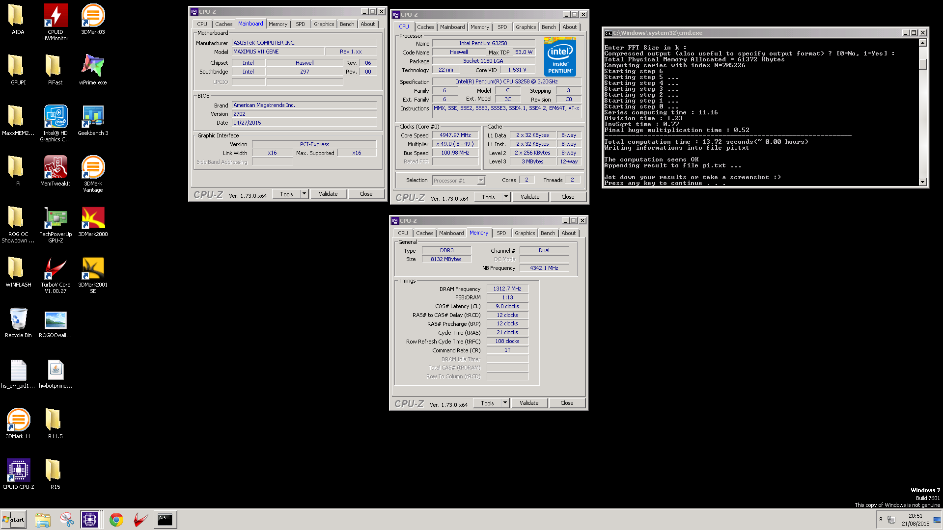Click Validate in Mainboard CPU-Z window
The height and width of the screenshot is (530, 943).
[x=328, y=194]
